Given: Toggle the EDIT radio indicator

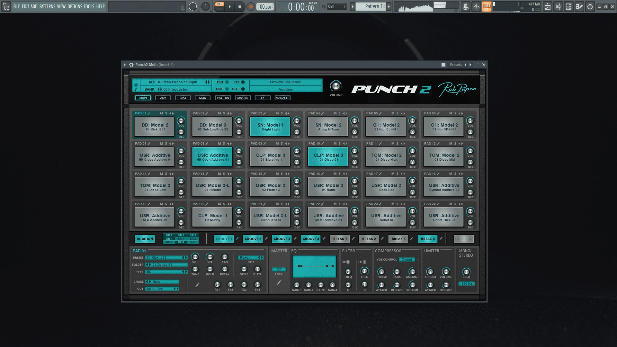Looking at the screenshot, I should 227,82.
